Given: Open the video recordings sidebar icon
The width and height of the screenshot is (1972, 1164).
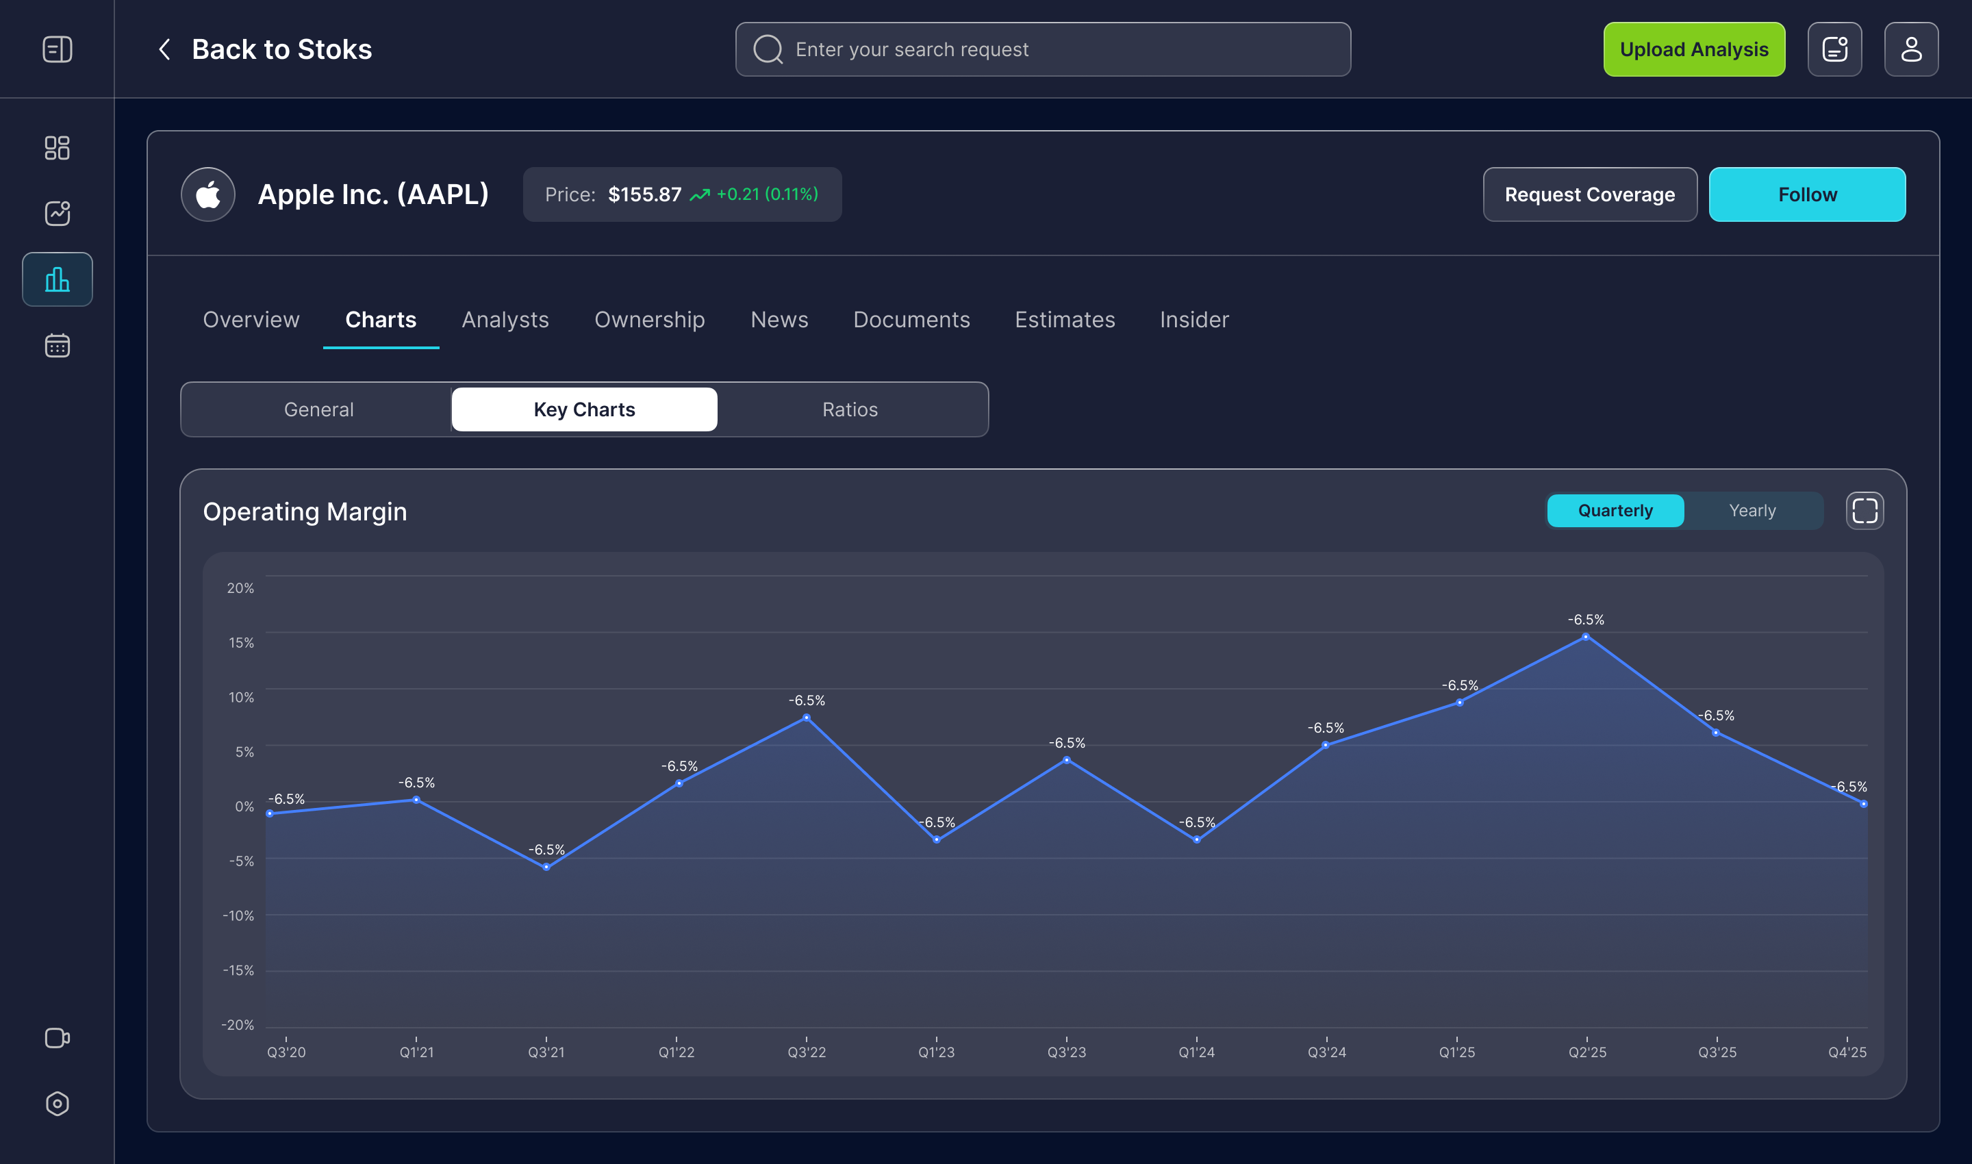Looking at the screenshot, I should 58,1039.
